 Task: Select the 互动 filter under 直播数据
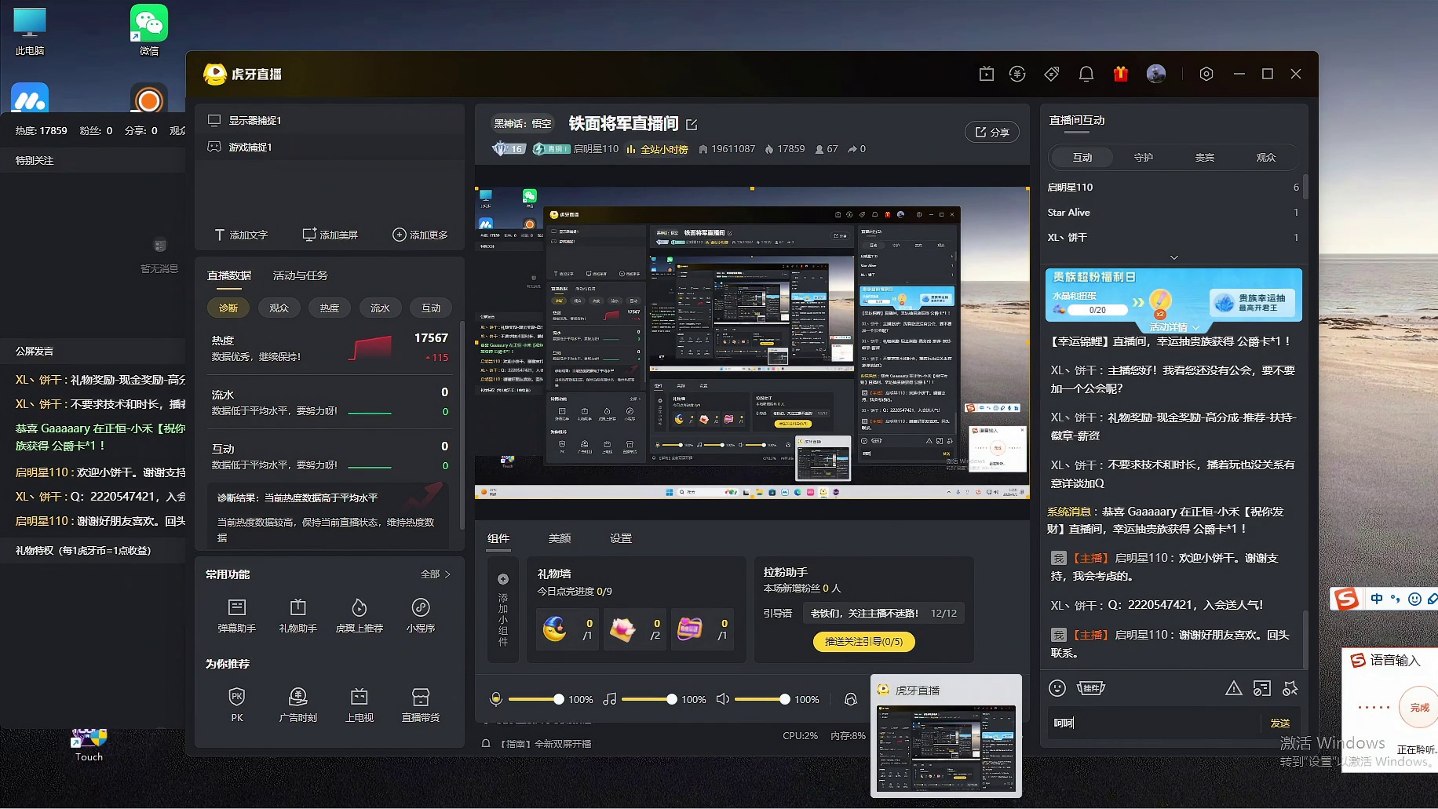431,308
